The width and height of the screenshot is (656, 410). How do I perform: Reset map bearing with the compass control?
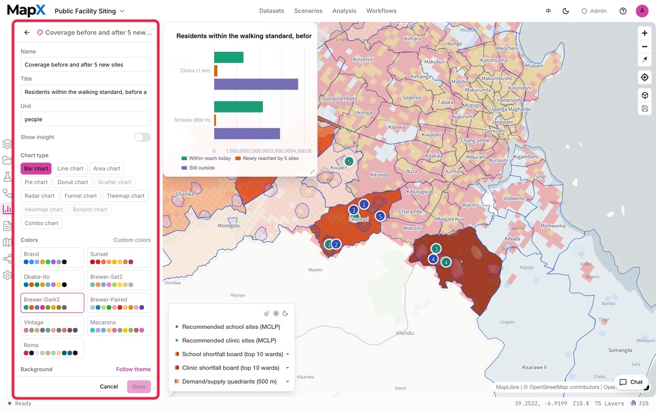pyautogui.click(x=645, y=60)
